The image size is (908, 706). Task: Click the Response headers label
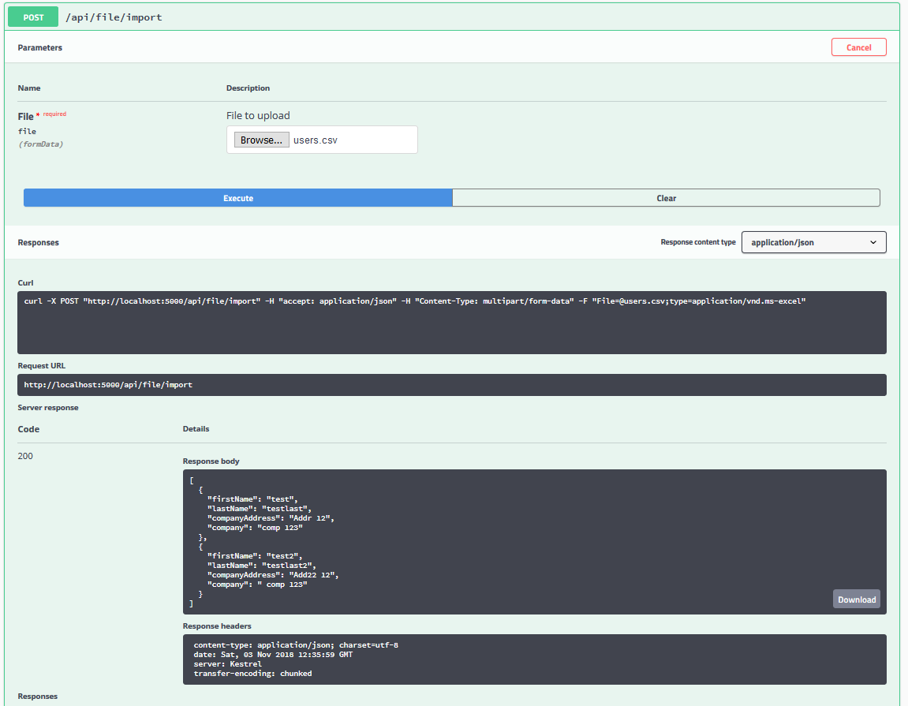tap(217, 626)
